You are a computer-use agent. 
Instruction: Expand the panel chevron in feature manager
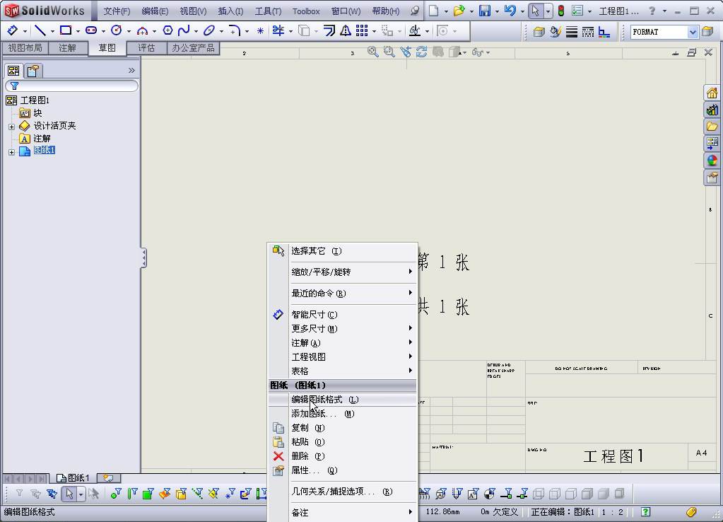(131, 70)
